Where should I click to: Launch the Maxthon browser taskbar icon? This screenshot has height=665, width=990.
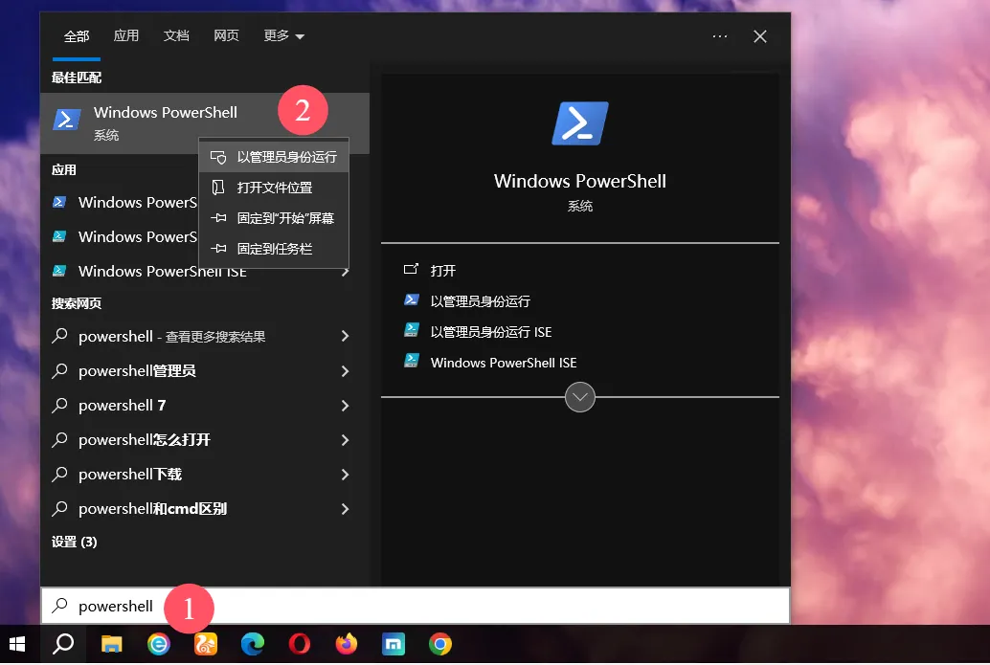point(394,644)
